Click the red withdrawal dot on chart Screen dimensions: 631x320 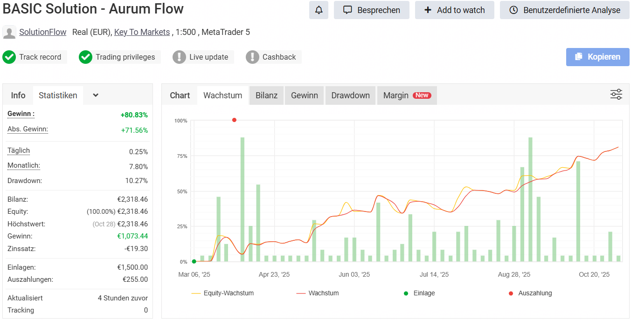pyautogui.click(x=234, y=120)
